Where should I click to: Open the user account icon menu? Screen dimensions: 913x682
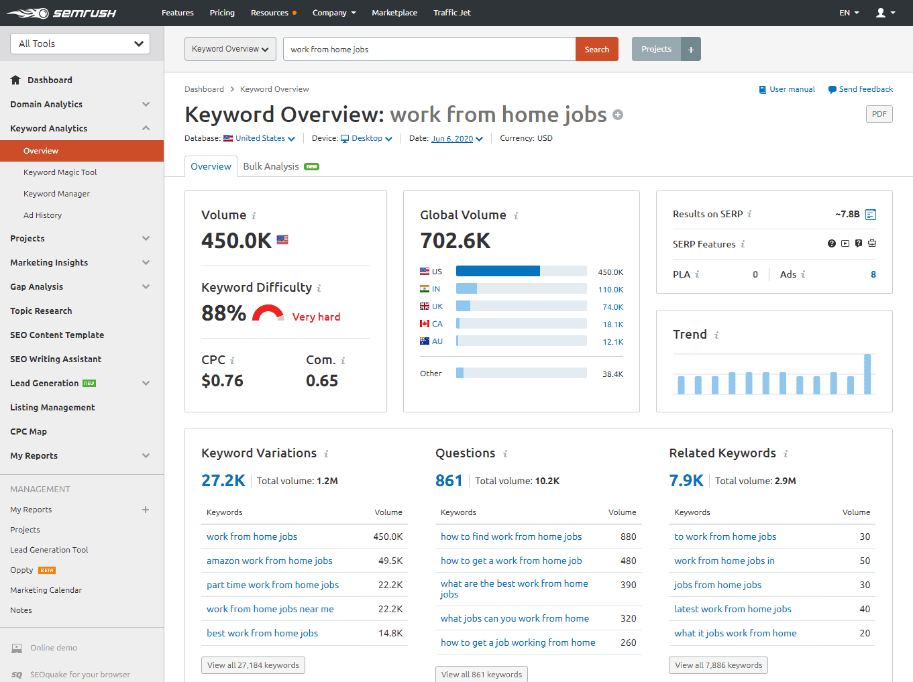885,13
